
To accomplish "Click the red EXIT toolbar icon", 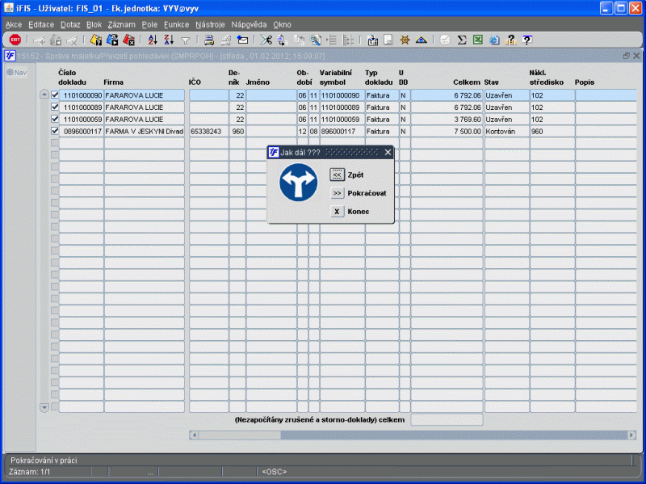I will coord(15,40).
